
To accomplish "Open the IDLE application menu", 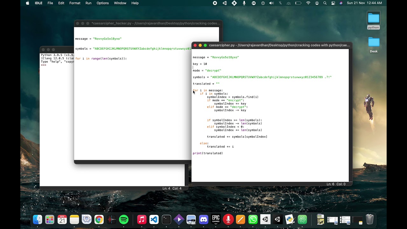I will coord(38,3).
